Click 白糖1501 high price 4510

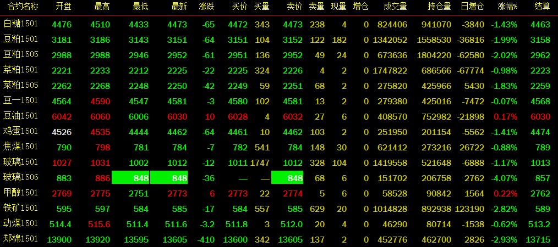(100, 25)
